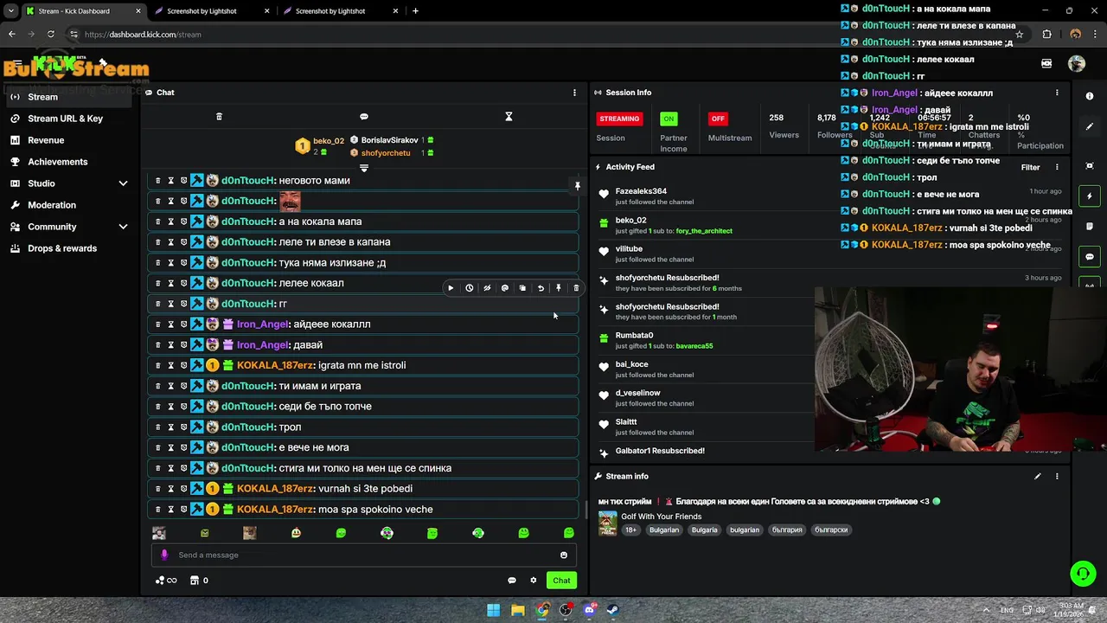Toggle the Multistream OFF badge
1107x623 pixels.
point(717,119)
